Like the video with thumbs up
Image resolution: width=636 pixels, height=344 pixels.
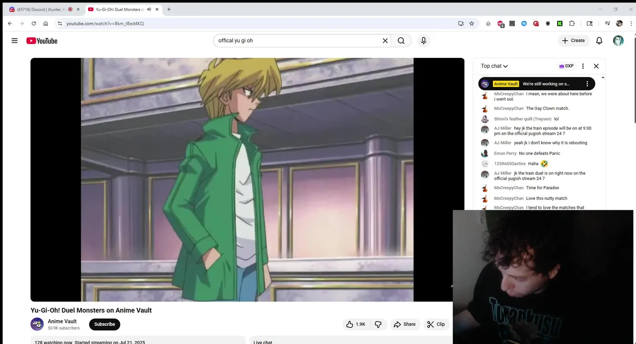click(x=356, y=324)
